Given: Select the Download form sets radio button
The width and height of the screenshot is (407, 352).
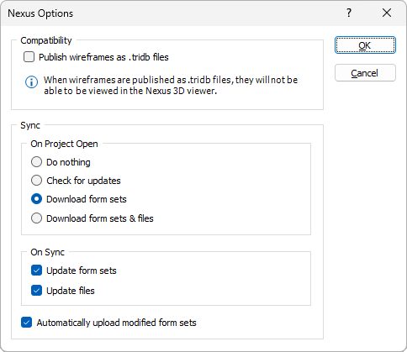Looking at the screenshot, I should coord(36,199).
